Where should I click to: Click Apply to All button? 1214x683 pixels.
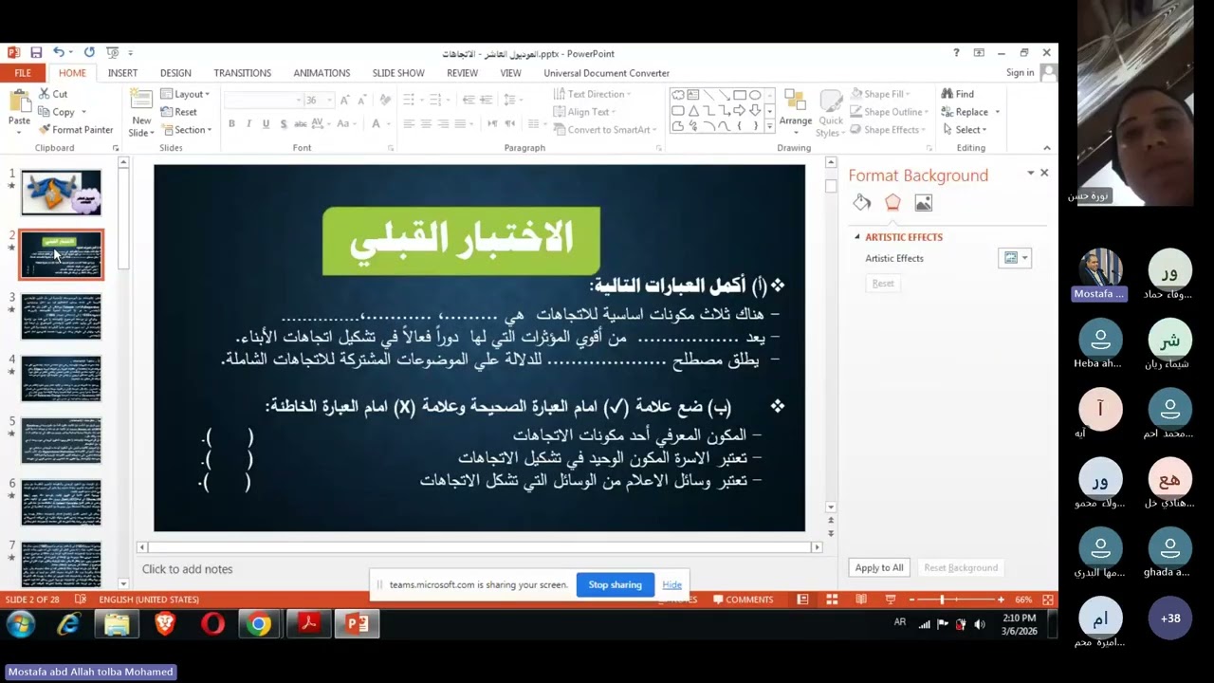point(879,567)
